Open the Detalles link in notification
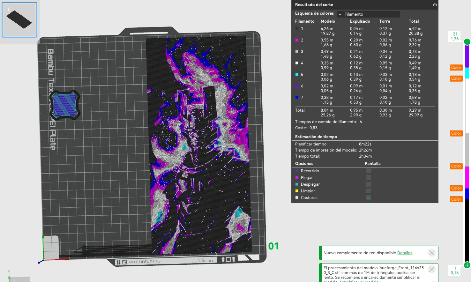This screenshot has height=282, width=471. tap(405, 253)
